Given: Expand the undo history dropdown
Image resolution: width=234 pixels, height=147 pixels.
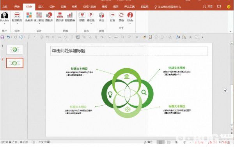Looking at the screenshot, I should click(12, 37).
